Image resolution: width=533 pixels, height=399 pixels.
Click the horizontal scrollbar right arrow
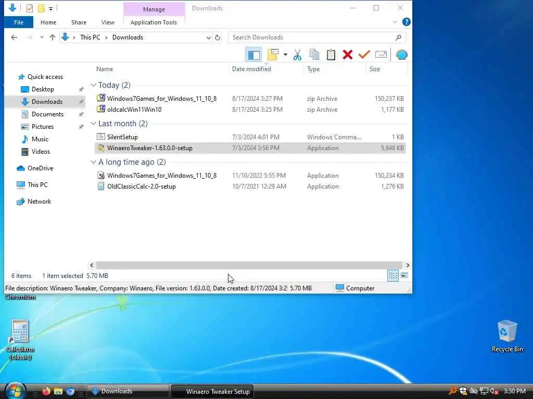point(408,265)
